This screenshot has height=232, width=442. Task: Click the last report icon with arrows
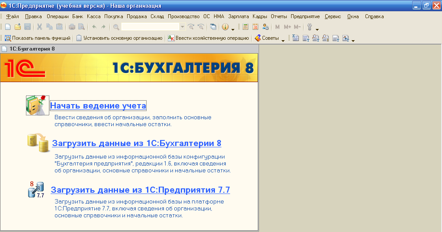coord(346,38)
